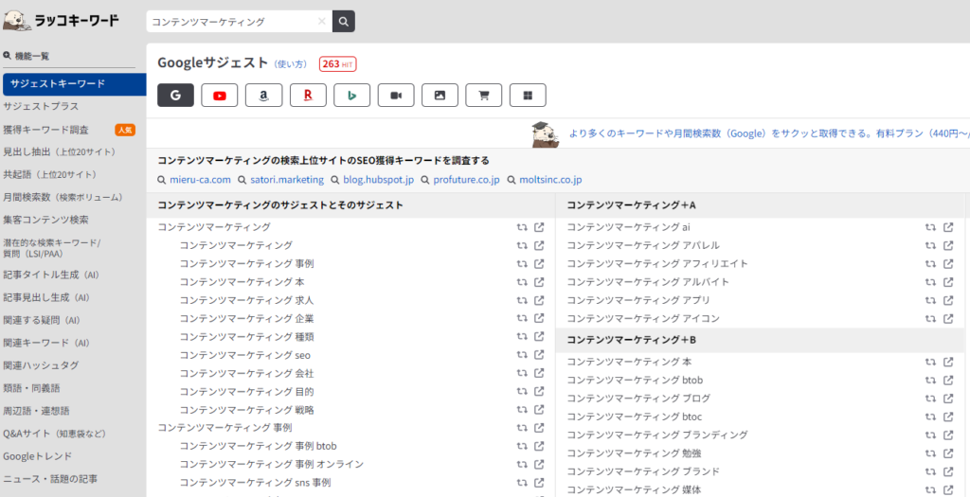970x497 pixels.
Task: Click keyword コンテンツマーケティング 目的
Action: [x=247, y=391]
